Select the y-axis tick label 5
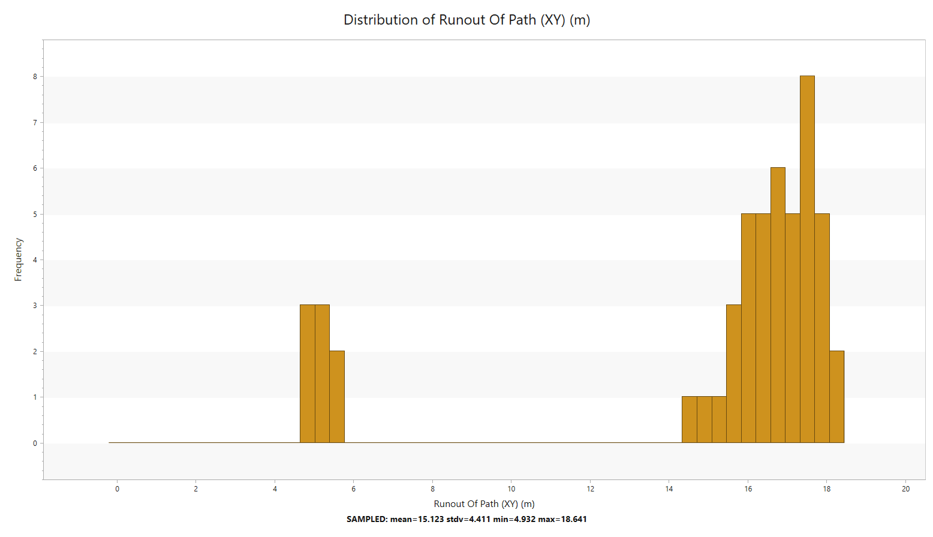The width and height of the screenshot is (933, 537). coord(35,215)
